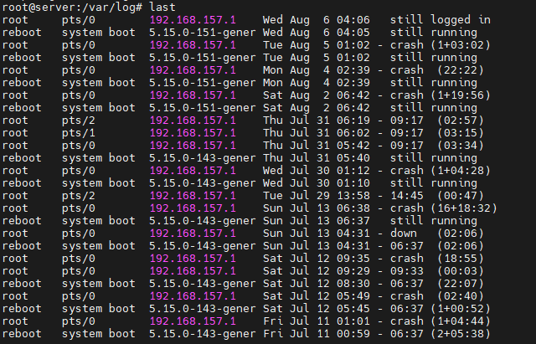The height and width of the screenshot is (344, 536).
Task: Click the crash duration (02:40)
Action: 461,296
